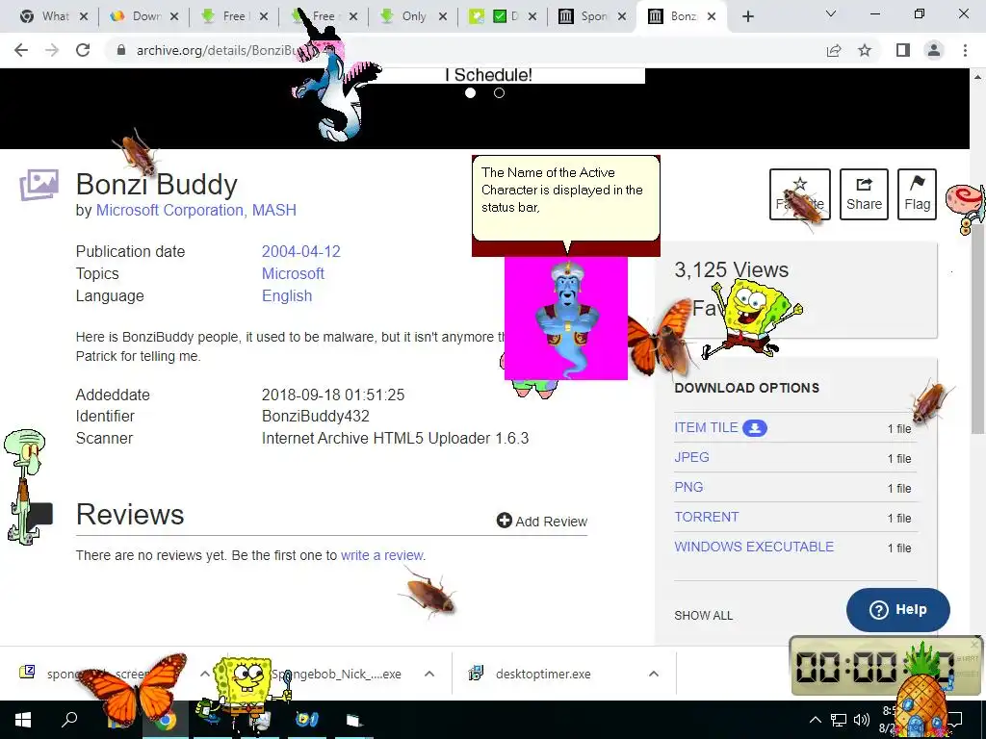This screenshot has width=986, height=739.
Task: Open the 2004-04-12 publication date link
Action: tap(301, 251)
